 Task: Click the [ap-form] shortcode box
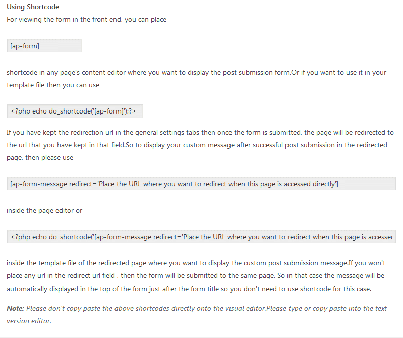[44, 46]
